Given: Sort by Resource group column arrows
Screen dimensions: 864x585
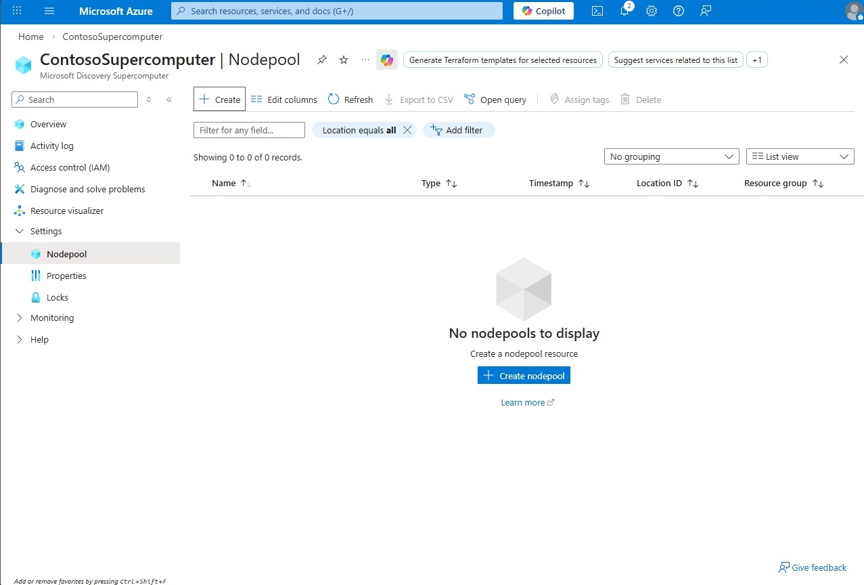Looking at the screenshot, I should [818, 183].
